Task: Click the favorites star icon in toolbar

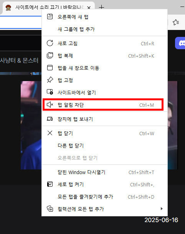Action: [176, 22]
